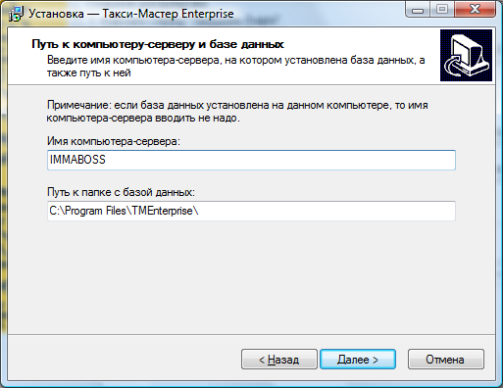The image size is (503, 388).
Task: Cancel setup via the Отмена button
Action: (x=446, y=360)
